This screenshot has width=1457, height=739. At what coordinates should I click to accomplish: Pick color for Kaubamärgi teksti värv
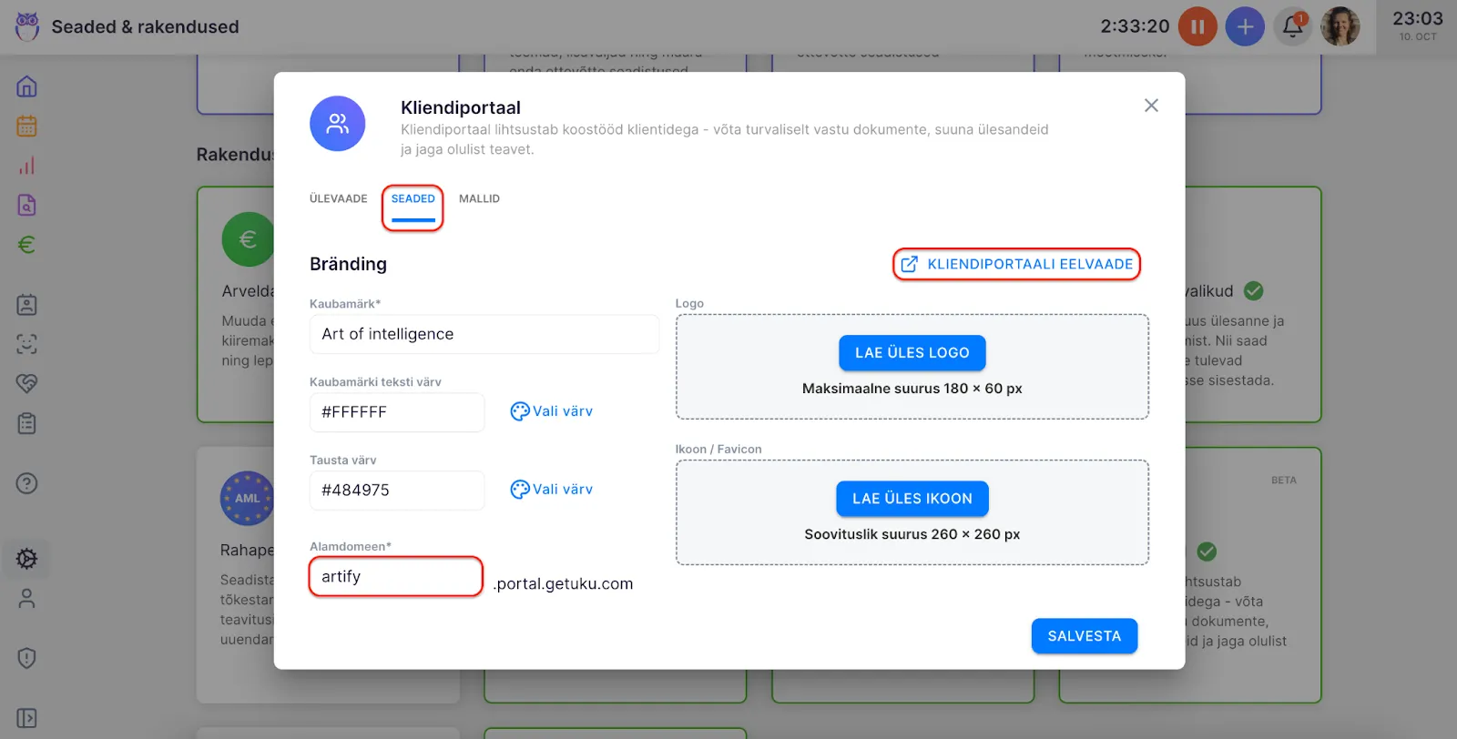(x=552, y=411)
